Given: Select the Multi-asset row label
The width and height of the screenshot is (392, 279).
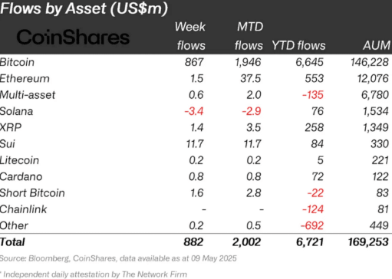Looking at the screenshot, I should pos(28,95).
